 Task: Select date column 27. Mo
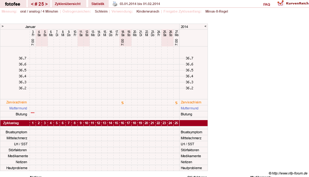(x=177, y=33)
